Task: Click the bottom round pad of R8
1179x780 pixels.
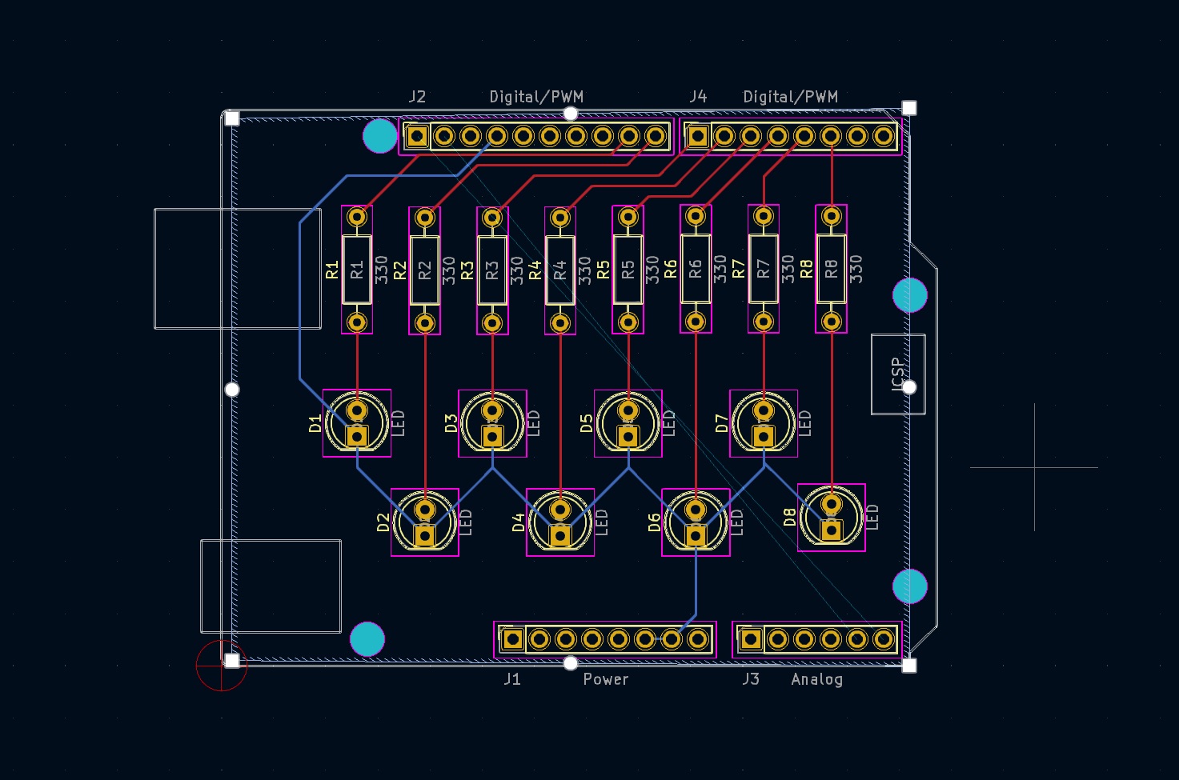Action: click(x=832, y=322)
